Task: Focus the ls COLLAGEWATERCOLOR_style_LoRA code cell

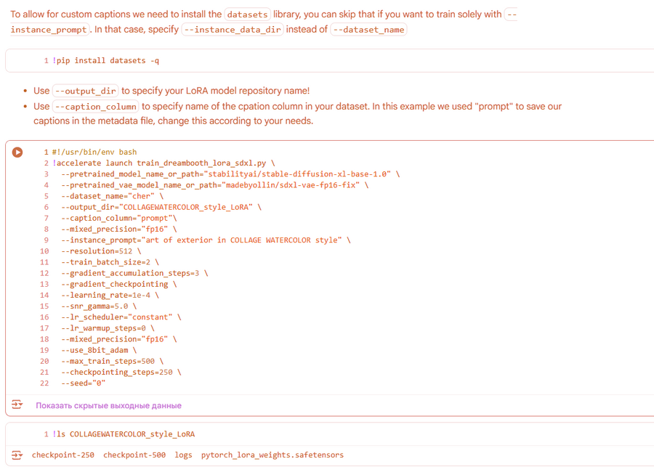Action: coord(124,434)
